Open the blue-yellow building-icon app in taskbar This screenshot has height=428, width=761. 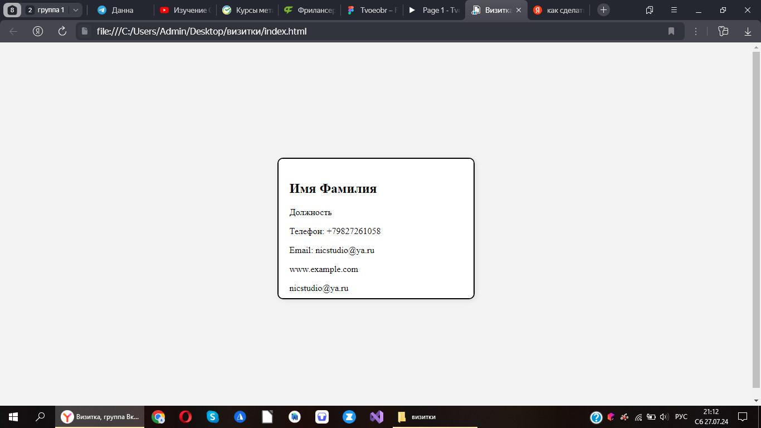(295, 417)
